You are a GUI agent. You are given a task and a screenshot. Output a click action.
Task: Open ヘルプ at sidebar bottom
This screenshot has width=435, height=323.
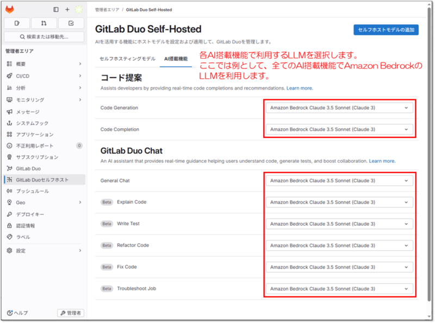pyautogui.click(x=17, y=313)
